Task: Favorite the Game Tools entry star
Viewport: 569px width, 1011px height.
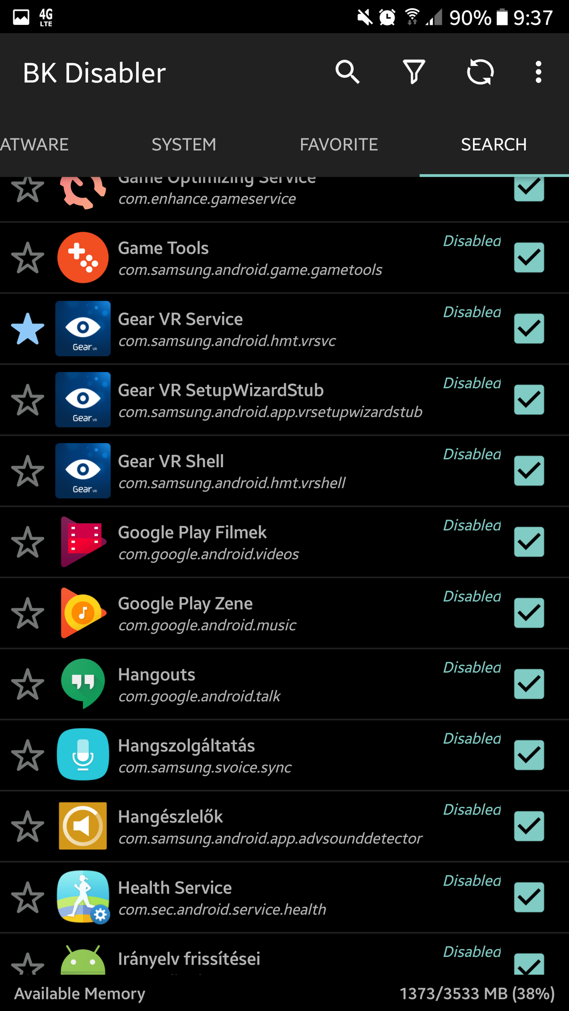Action: pos(28,258)
